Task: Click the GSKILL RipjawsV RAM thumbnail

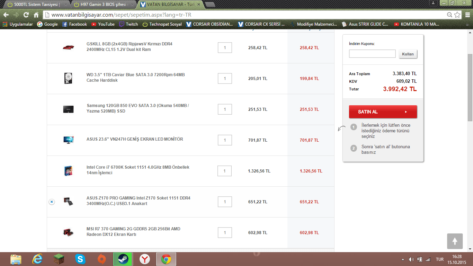Action: pyautogui.click(x=68, y=47)
